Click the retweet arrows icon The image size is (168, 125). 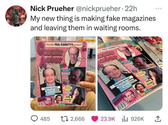[x=64, y=119]
